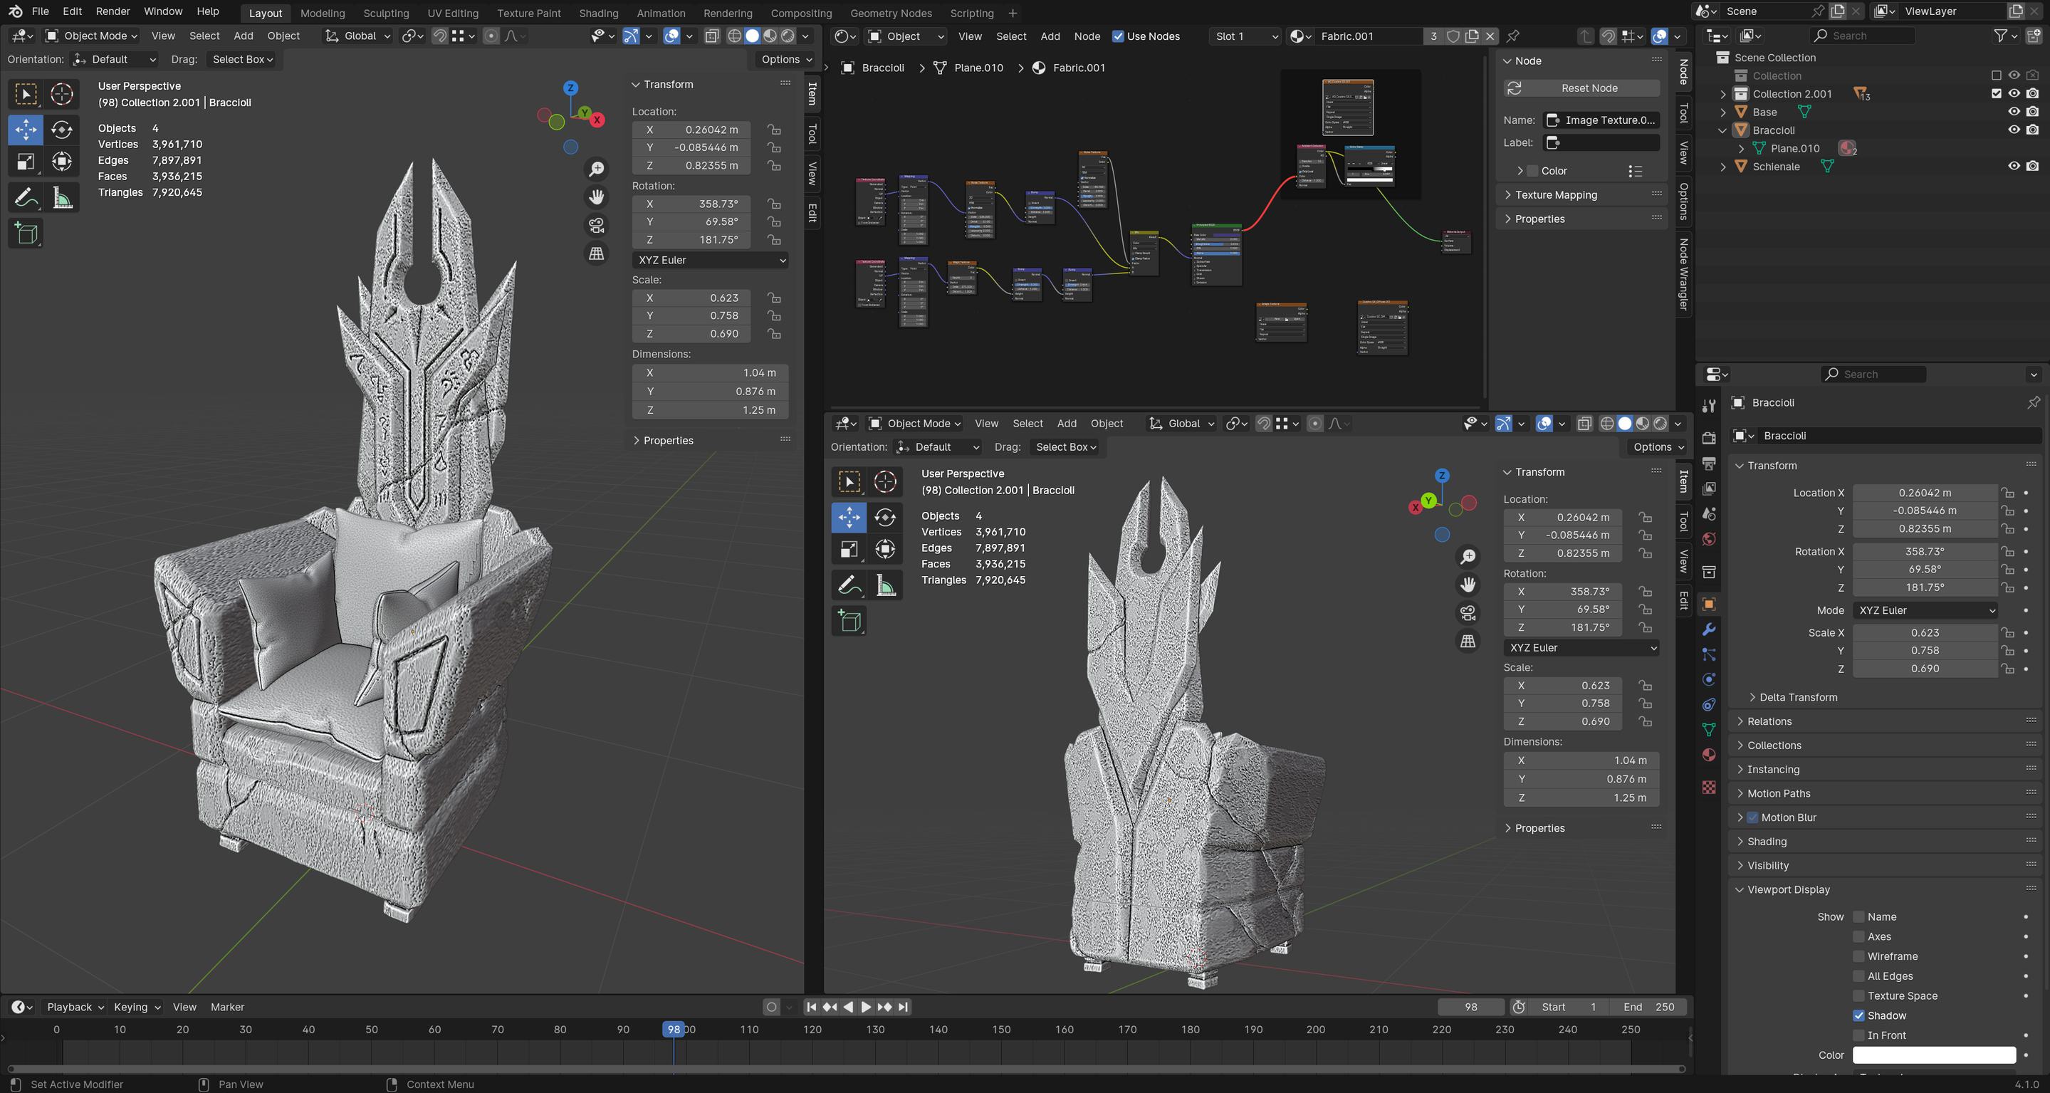Open Keying menu in timeline
This screenshot has width=2050, height=1093.
coord(137,1007)
